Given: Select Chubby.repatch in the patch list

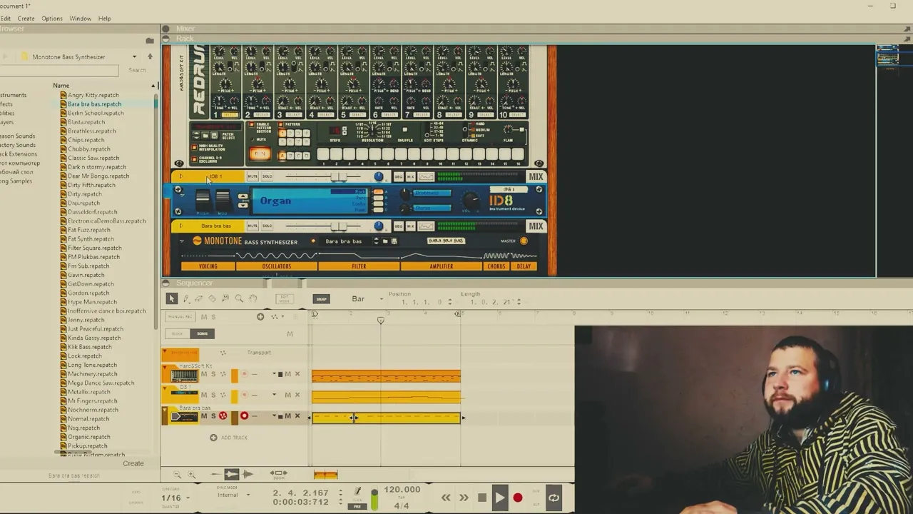Looking at the screenshot, I should point(88,148).
